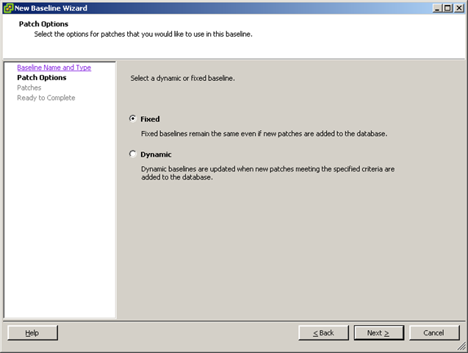468x353 pixels.
Task: Click the Dynamic baselines description text
Action: tap(267, 173)
